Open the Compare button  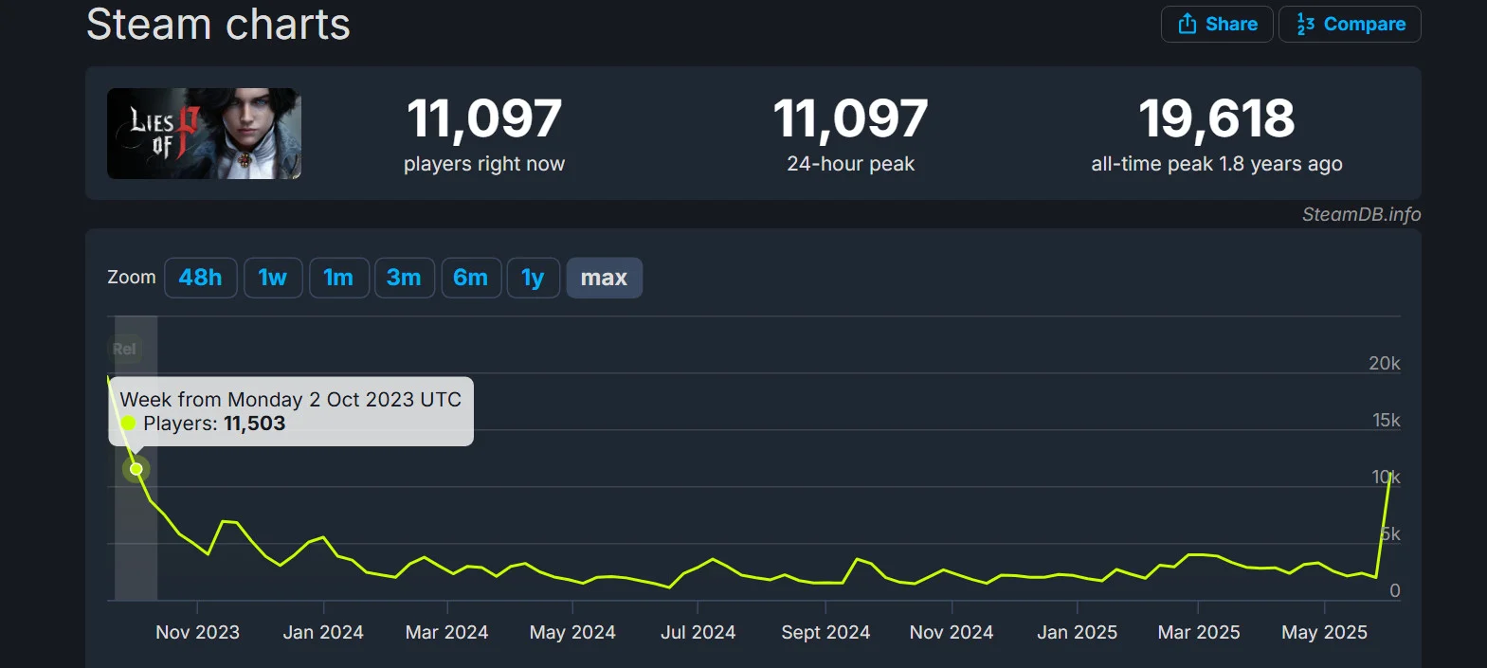pyautogui.click(x=1350, y=24)
